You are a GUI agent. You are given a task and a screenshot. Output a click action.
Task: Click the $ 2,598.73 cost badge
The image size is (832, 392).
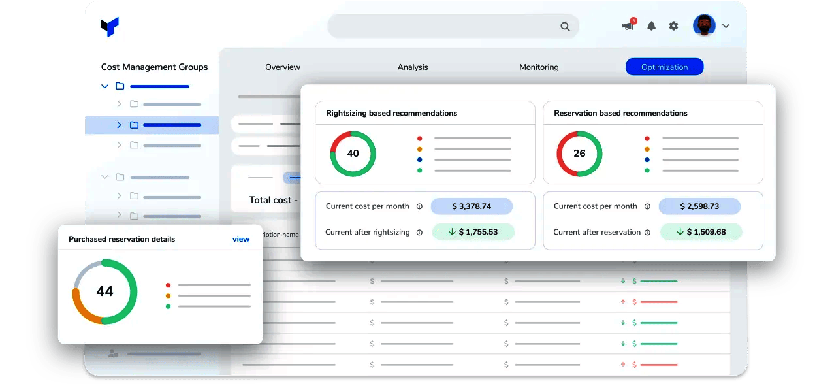pyautogui.click(x=699, y=206)
